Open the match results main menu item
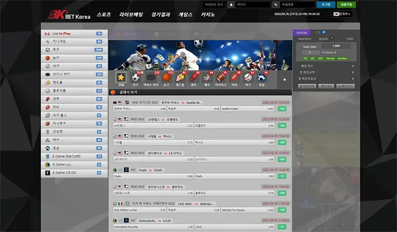This screenshot has width=397, height=232. click(161, 14)
